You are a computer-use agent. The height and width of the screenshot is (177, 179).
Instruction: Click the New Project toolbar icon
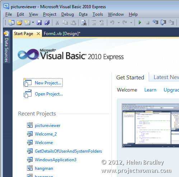11,23
